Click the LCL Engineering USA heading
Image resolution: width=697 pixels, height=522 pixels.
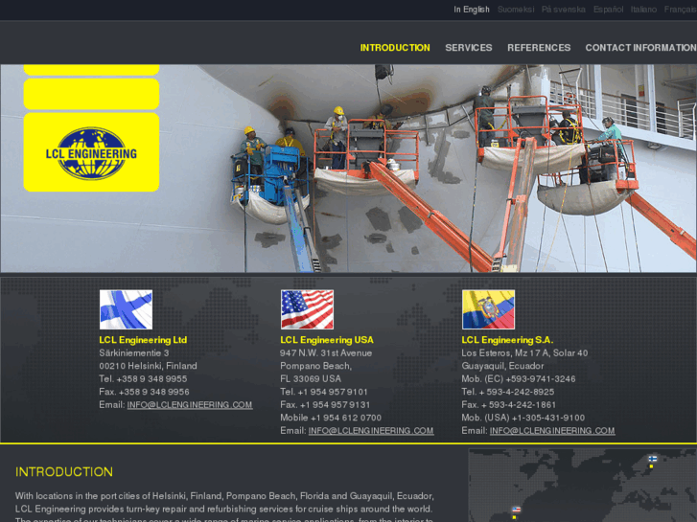click(x=327, y=340)
